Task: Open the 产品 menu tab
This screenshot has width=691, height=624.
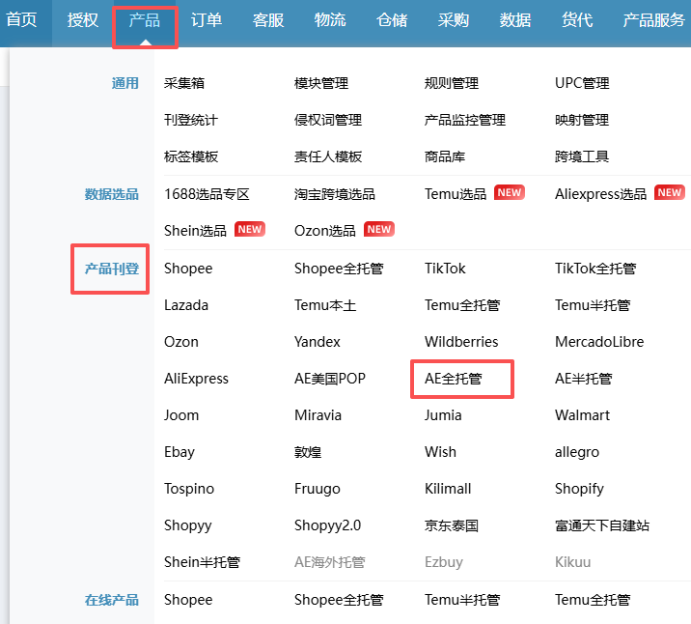Action: [x=145, y=20]
